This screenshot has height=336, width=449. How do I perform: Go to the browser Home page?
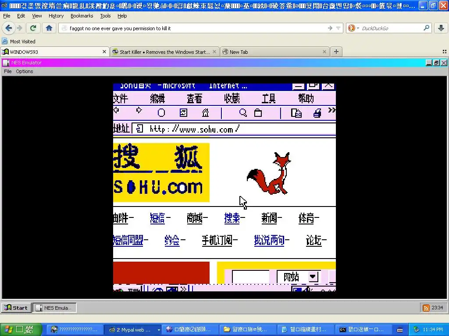49,28
